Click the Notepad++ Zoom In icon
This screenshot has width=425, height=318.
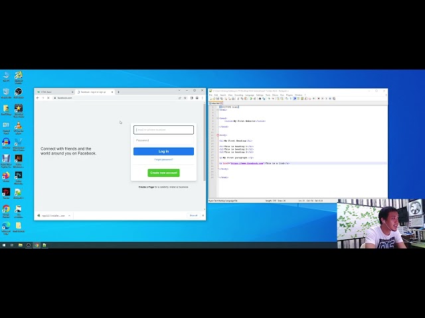[269, 99]
